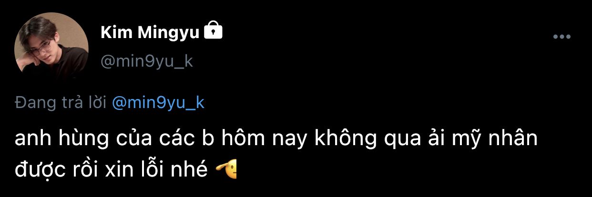Open the Kim Mingyu display name
This screenshot has width=592, height=197.
pyautogui.click(x=151, y=32)
